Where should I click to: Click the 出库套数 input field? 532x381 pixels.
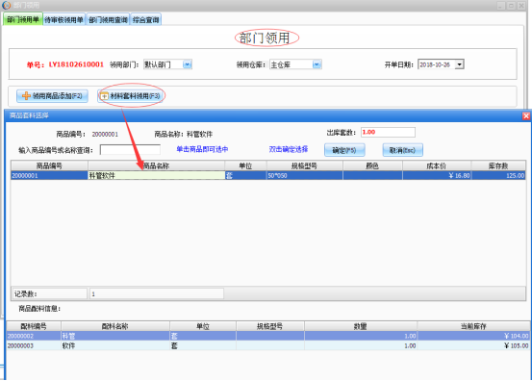click(388, 132)
